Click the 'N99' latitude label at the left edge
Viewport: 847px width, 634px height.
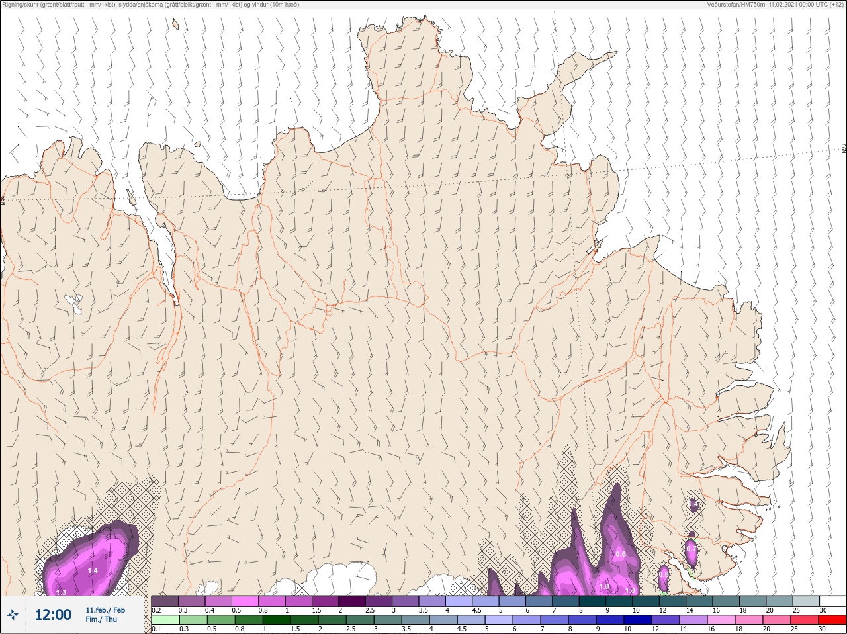[x=3, y=200]
